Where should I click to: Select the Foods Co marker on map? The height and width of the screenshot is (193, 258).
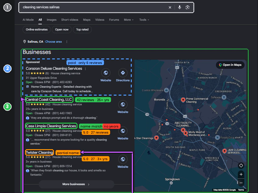point(217,138)
